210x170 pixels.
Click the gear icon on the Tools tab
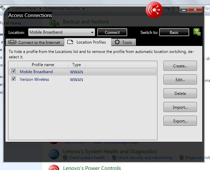pyautogui.click(x=117, y=42)
